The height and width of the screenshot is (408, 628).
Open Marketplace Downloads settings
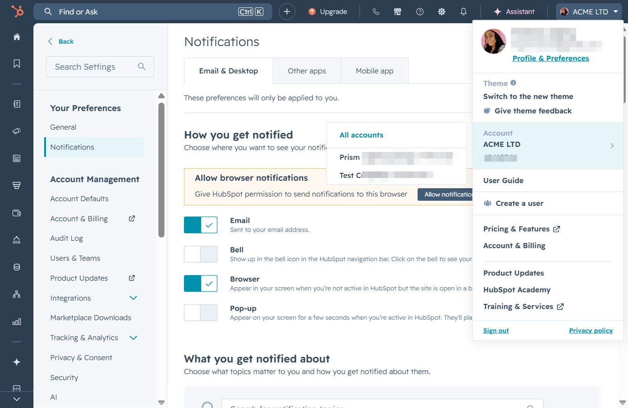(91, 318)
